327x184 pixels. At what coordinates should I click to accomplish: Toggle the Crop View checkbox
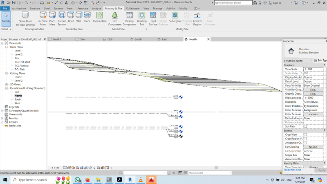tap(305, 134)
